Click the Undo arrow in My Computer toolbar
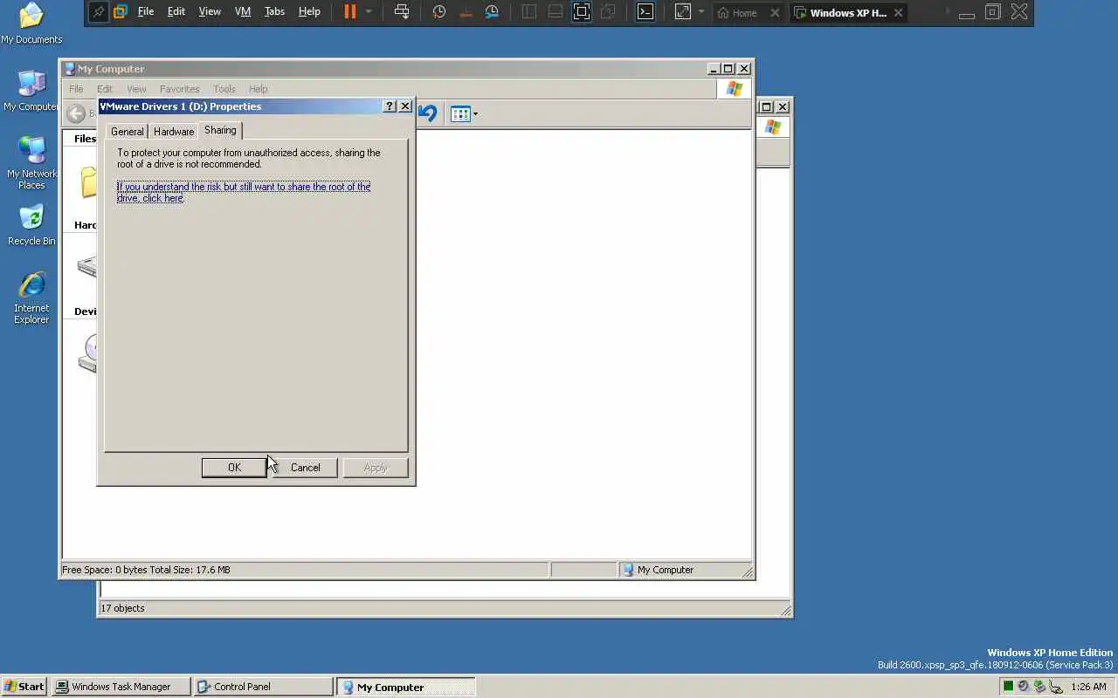The height and width of the screenshot is (698, 1118). tap(427, 113)
